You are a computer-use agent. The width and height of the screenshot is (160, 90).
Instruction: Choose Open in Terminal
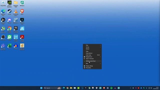[x=92, y=59]
